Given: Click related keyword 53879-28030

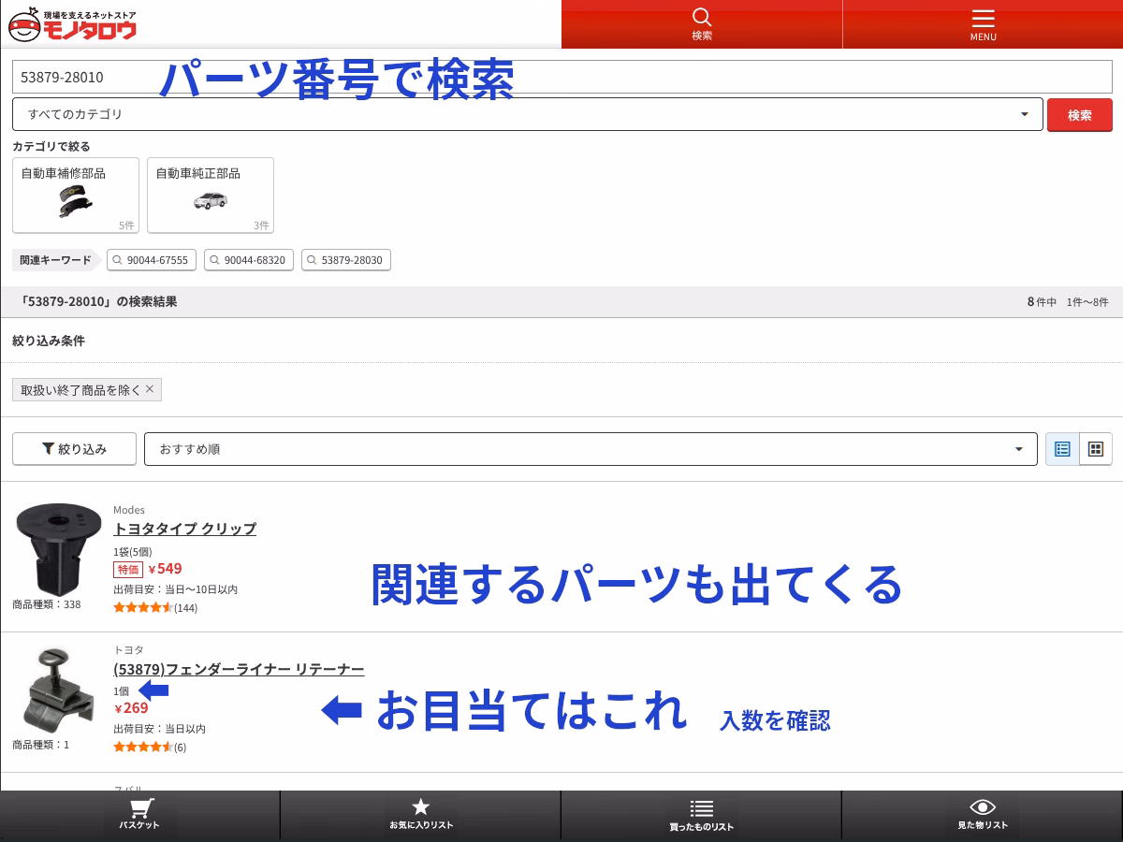Looking at the screenshot, I should click(x=346, y=260).
